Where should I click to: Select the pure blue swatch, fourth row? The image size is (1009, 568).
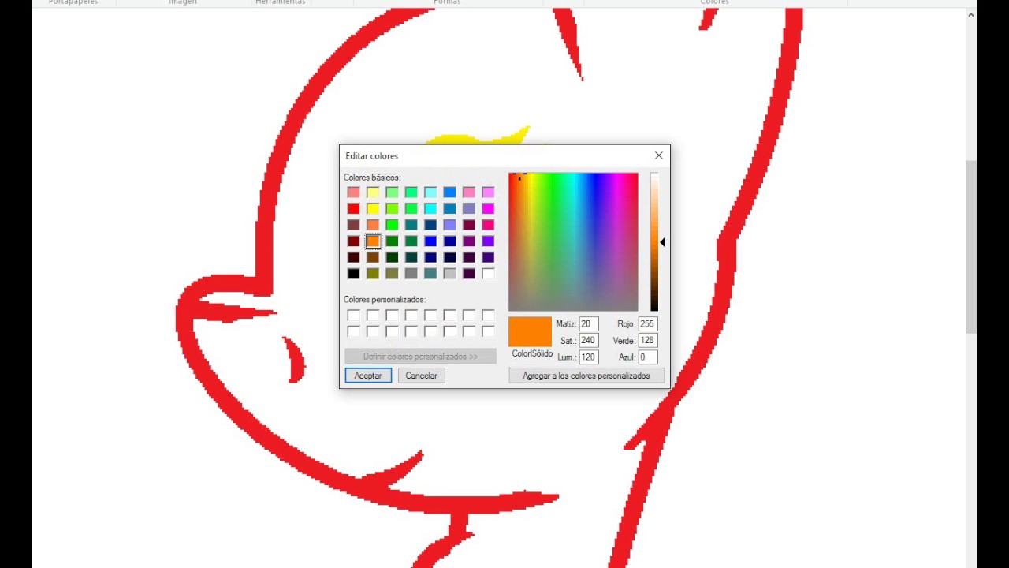tap(430, 241)
